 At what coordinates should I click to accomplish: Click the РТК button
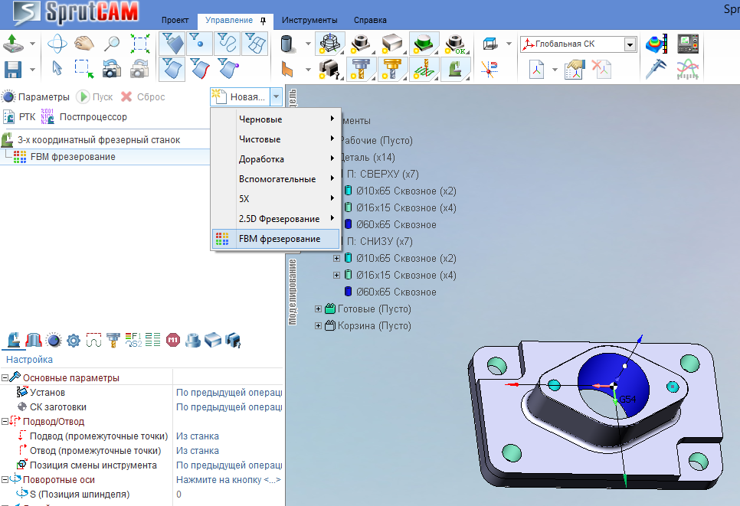[x=19, y=117]
